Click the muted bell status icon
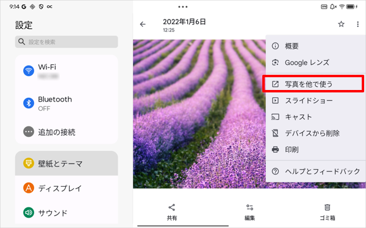 333,7
